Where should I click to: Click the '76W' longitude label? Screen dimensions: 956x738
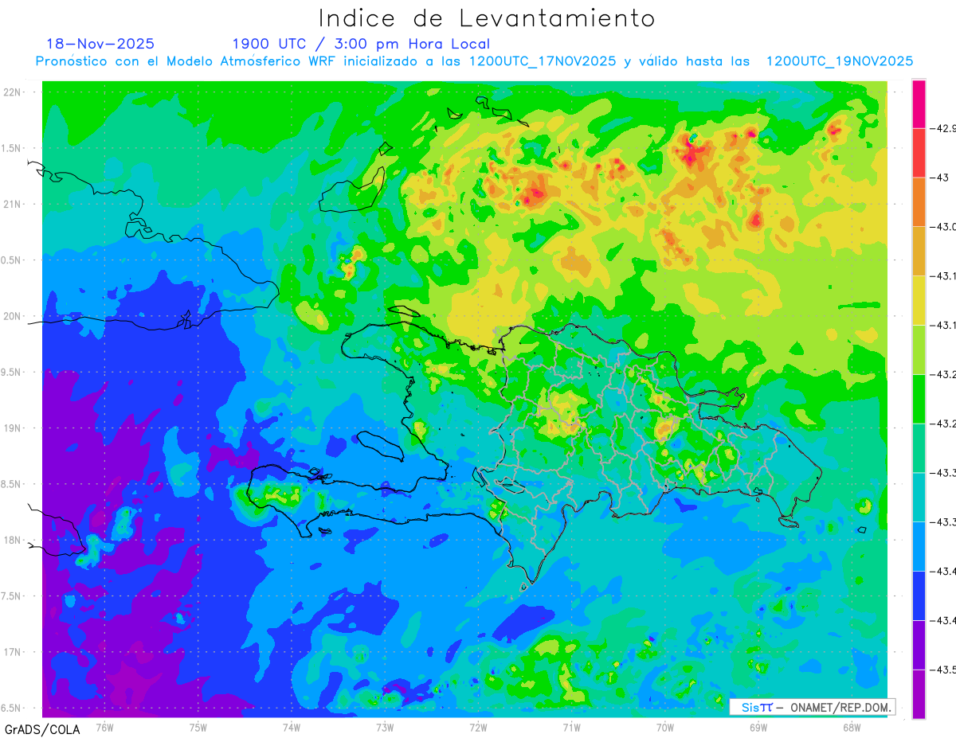tap(104, 727)
